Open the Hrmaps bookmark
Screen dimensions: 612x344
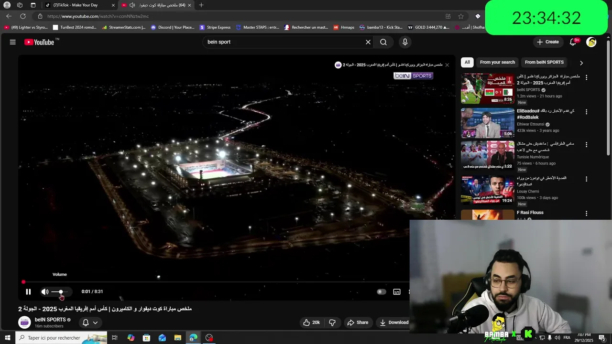point(344,27)
